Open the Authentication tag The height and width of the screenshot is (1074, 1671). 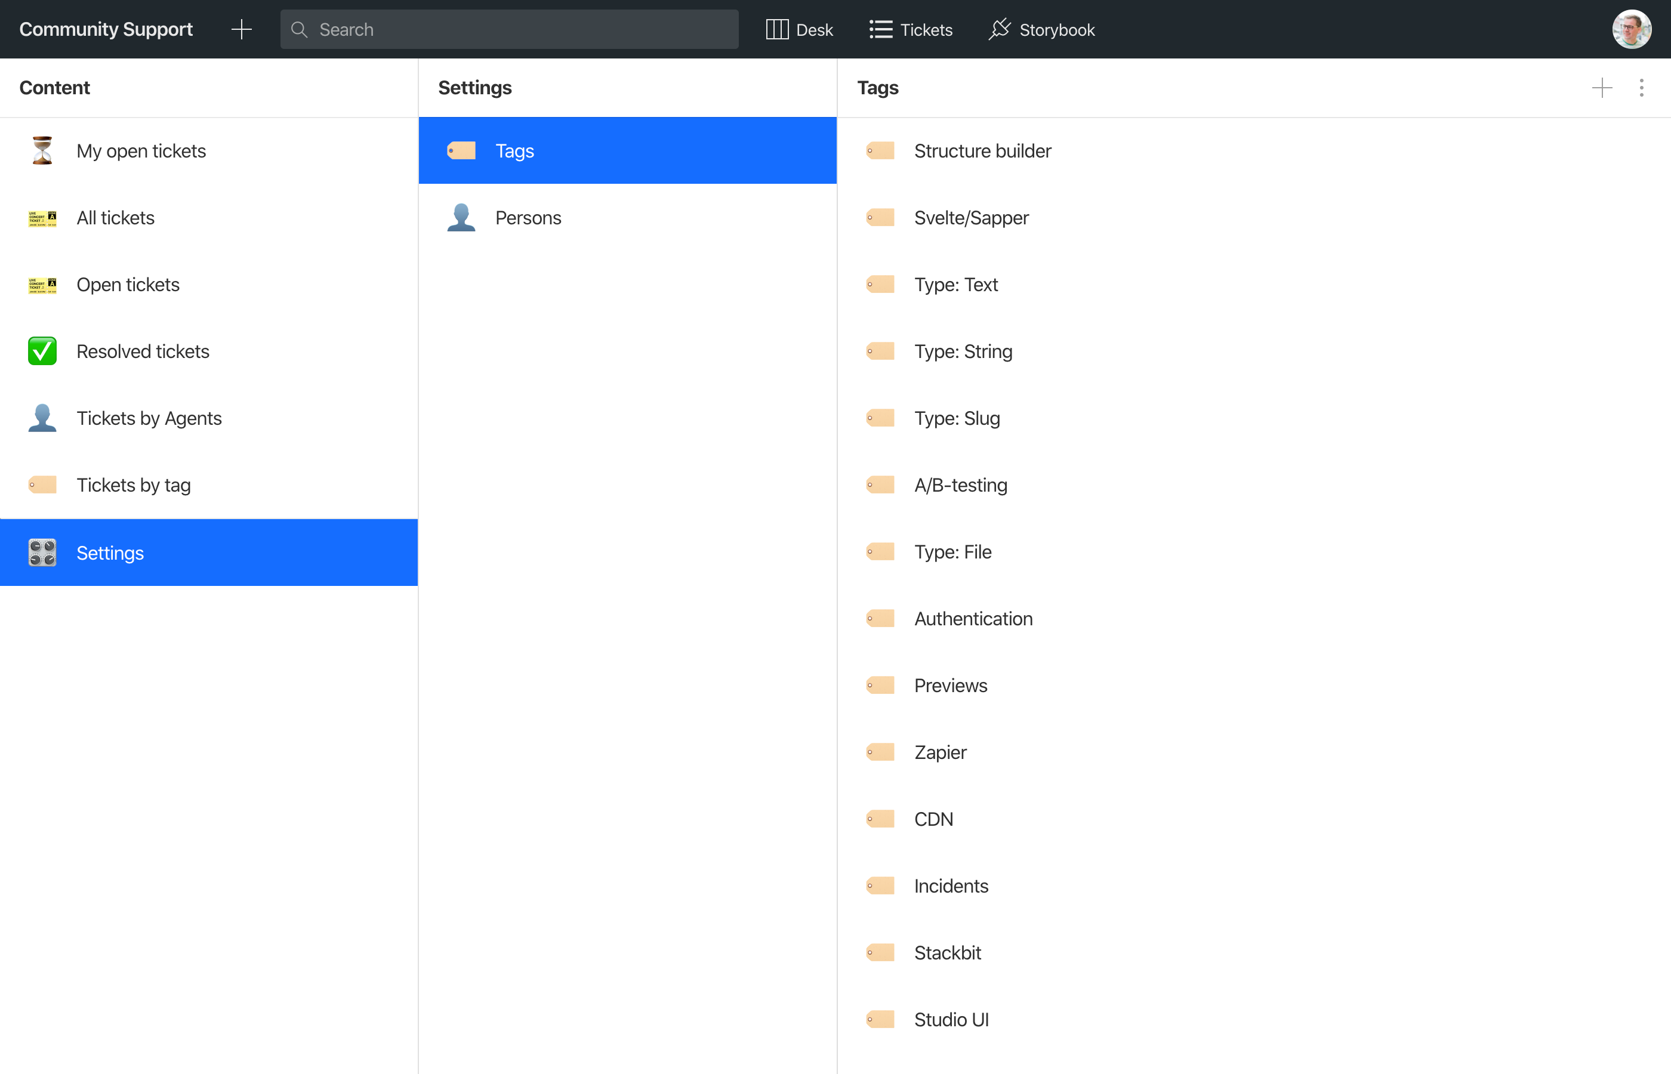point(973,619)
